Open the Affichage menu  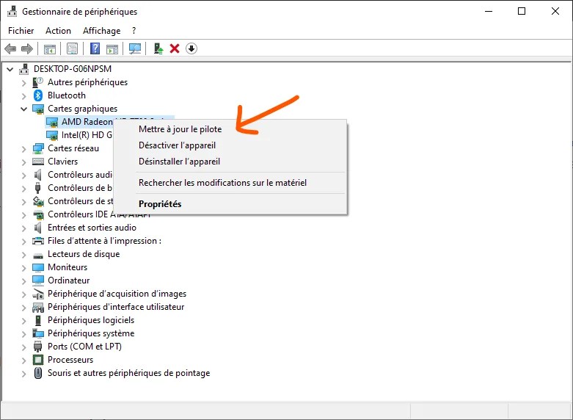click(101, 31)
